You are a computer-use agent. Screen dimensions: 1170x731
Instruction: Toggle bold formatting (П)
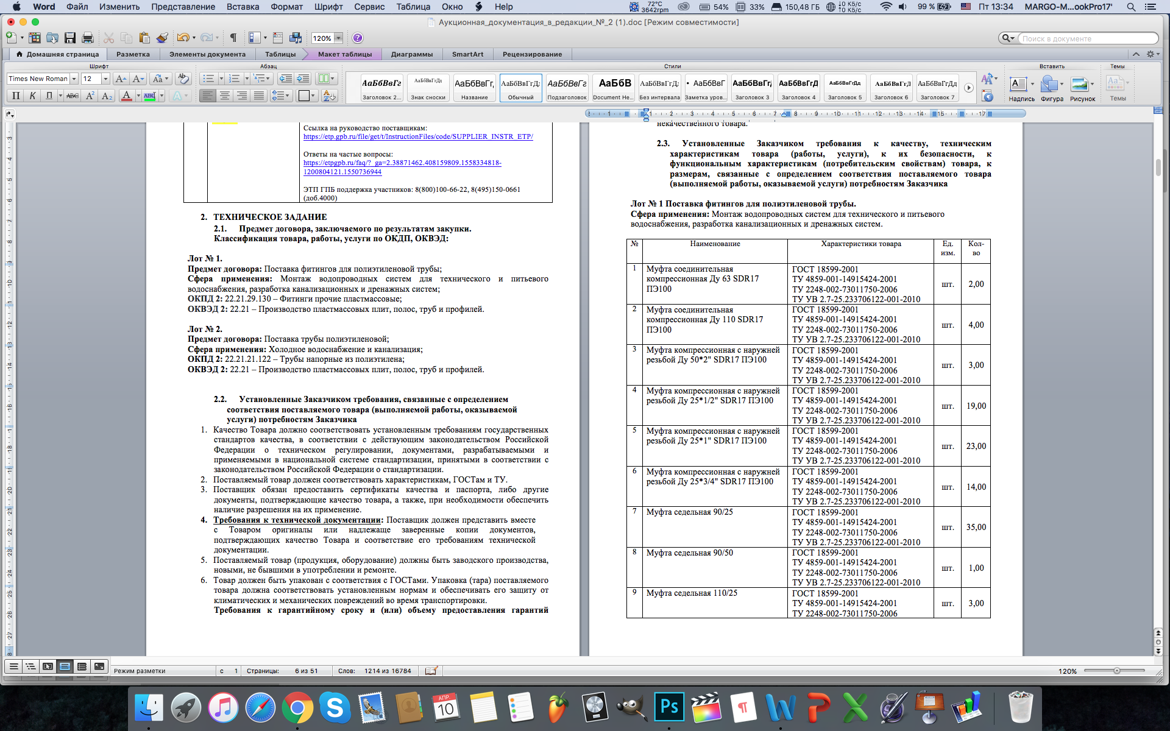[16, 96]
